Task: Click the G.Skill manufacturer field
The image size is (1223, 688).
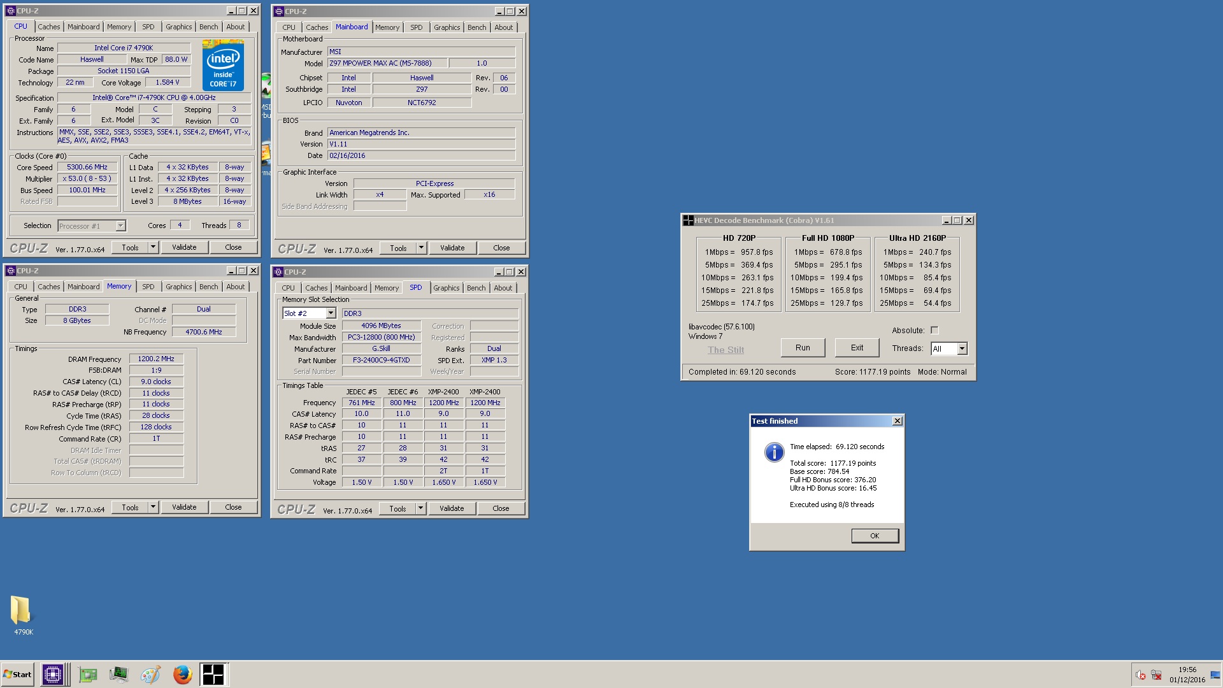Action: pyautogui.click(x=382, y=348)
